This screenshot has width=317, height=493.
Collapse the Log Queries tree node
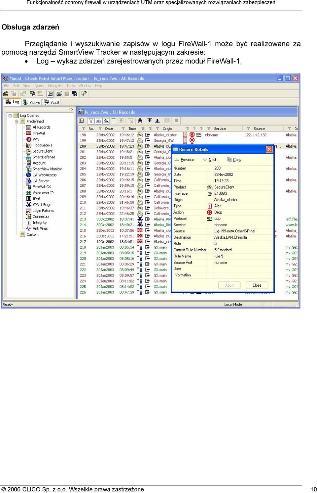(10, 116)
